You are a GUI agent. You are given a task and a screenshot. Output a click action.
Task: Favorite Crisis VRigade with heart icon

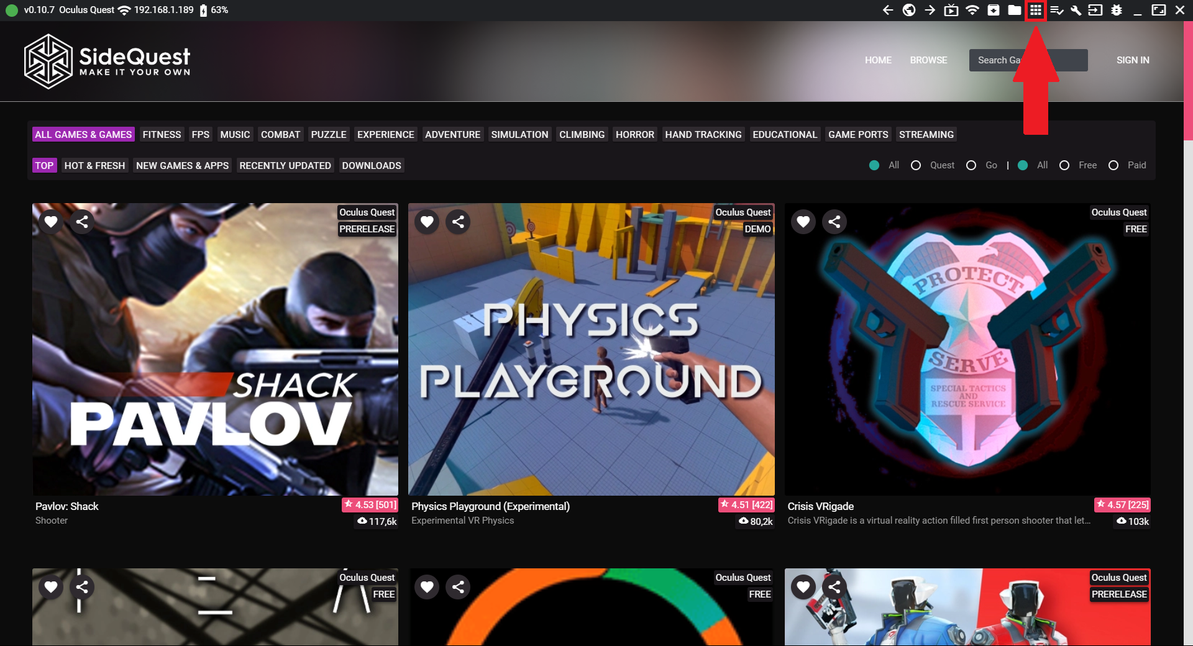pos(803,222)
